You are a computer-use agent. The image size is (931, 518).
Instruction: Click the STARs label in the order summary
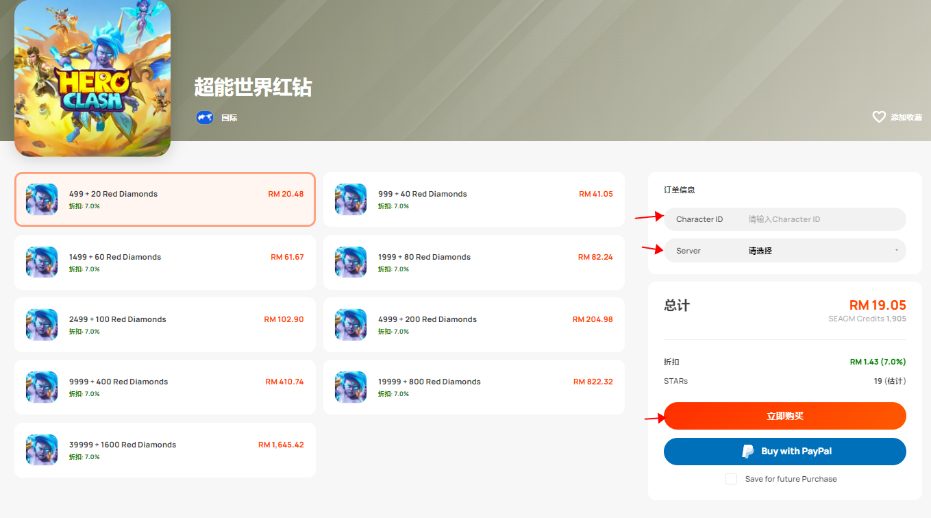click(675, 381)
